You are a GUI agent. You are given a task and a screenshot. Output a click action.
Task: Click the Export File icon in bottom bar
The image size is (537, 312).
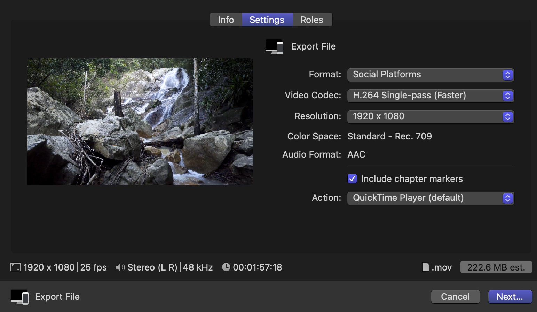pyautogui.click(x=19, y=297)
